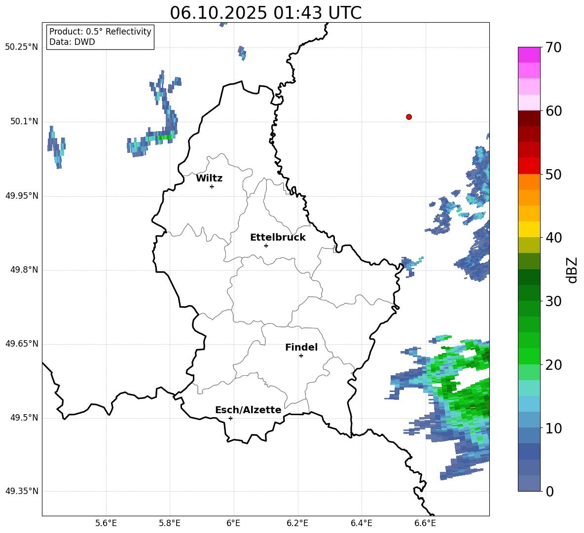Click the dark blue colorbar swatch near bottom
The image size is (584, 533).
(x=529, y=451)
